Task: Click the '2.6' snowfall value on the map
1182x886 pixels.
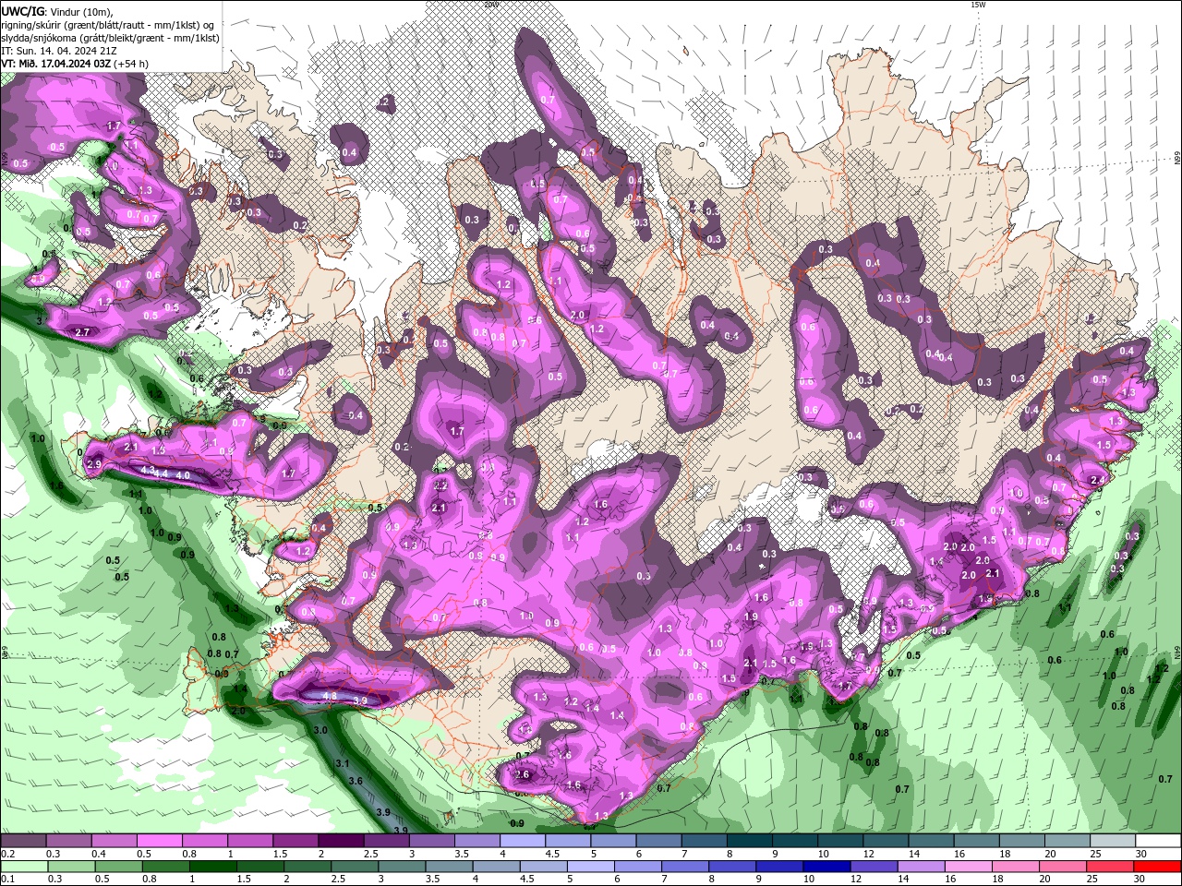Action: pyautogui.click(x=523, y=774)
